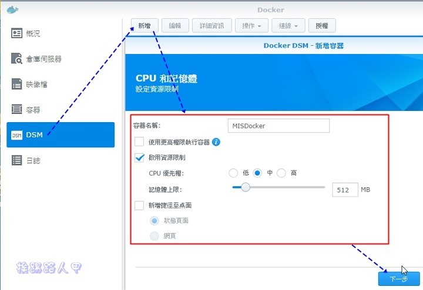Image resolution: width=423 pixels, height=290 pixels.
Task: Click the 日誌 log icon
Action: (x=16, y=160)
